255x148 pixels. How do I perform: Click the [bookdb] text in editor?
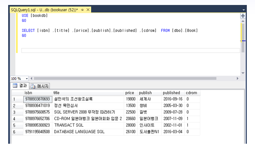(x=39, y=16)
